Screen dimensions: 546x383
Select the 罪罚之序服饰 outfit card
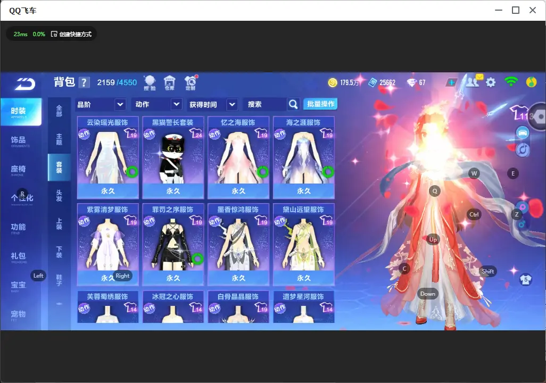[173, 244]
